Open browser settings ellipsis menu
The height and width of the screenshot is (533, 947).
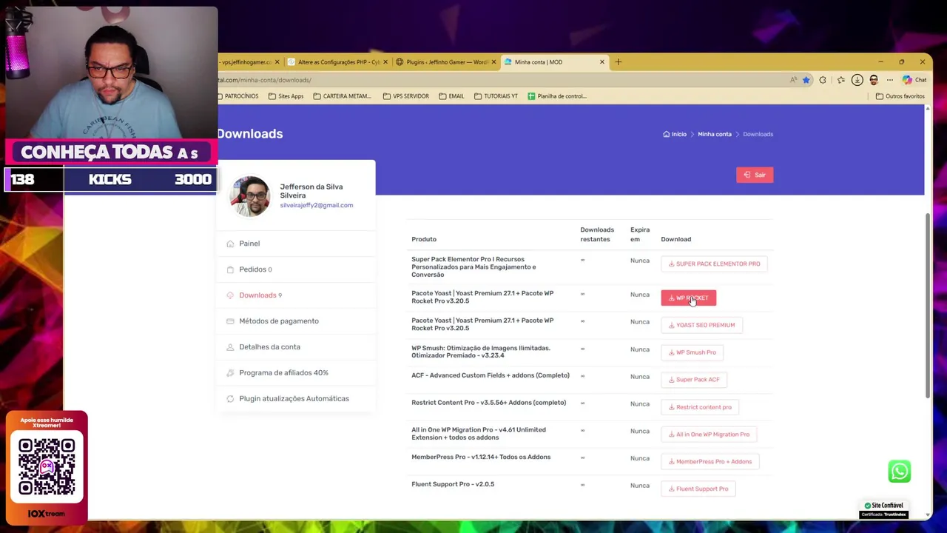pyautogui.click(x=890, y=80)
